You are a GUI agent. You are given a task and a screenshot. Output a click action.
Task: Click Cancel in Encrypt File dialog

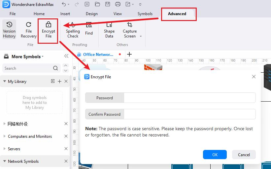coord(244,155)
